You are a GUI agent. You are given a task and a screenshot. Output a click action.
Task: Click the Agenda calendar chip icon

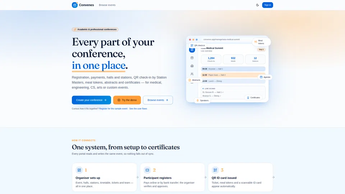(261, 77)
